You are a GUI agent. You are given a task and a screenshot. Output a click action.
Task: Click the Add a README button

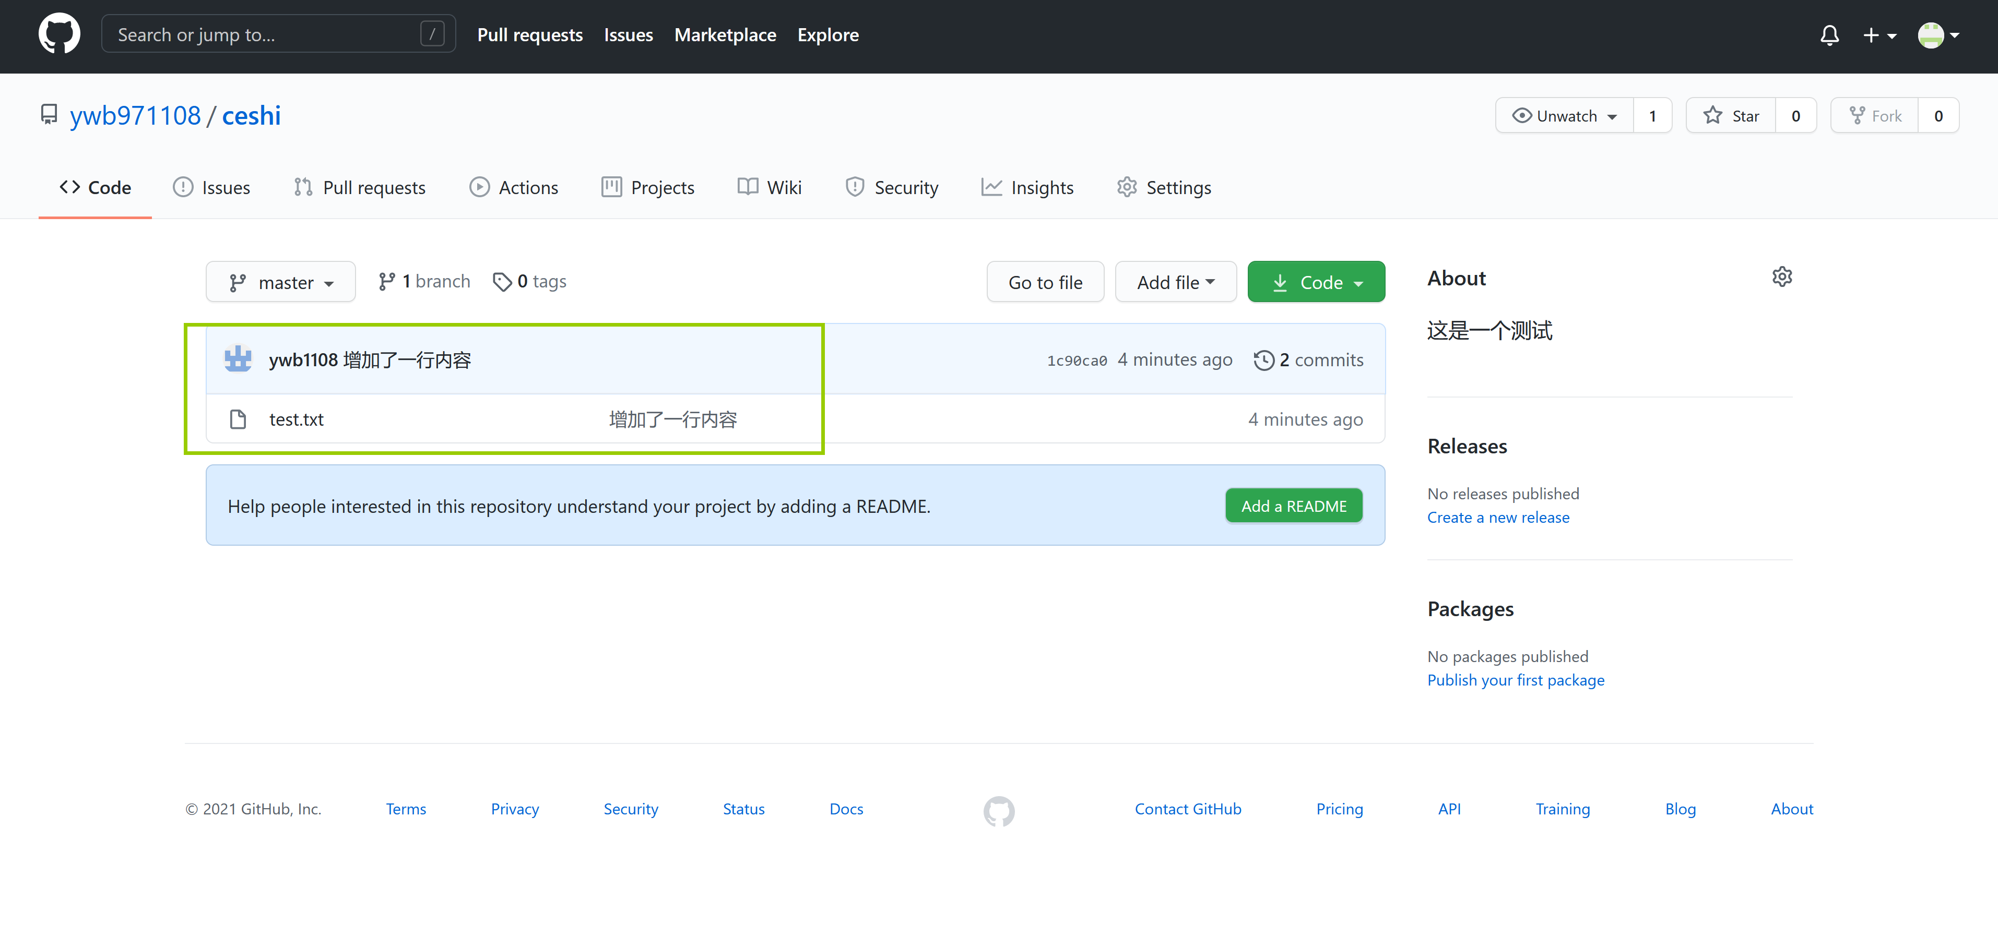coord(1293,506)
